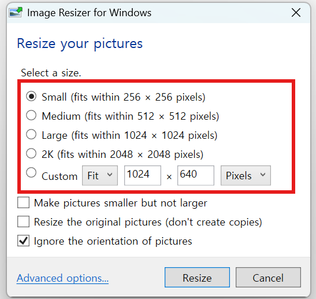The width and height of the screenshot is (316, 299).
Task: Click the custom width field showing 1024
Action: [143, 176]
